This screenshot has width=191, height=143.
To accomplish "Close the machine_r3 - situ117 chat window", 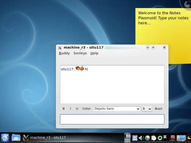I will point(164,47).
